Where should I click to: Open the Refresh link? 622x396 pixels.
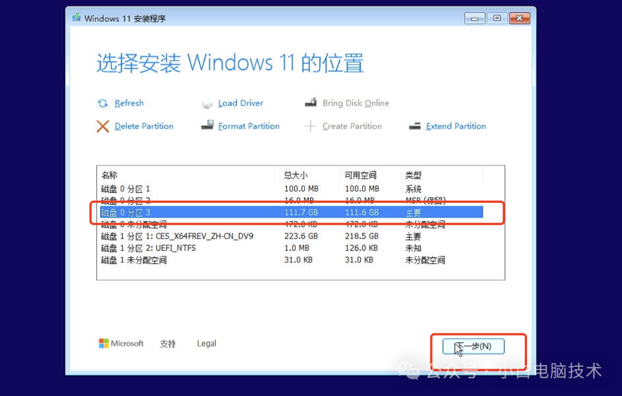click(129, 103)
